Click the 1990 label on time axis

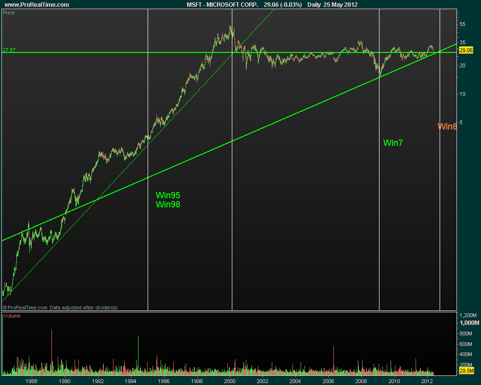[64, 381]
